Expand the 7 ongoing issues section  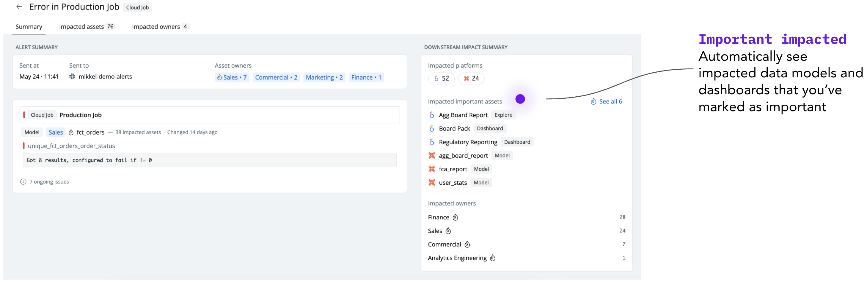[45, 182]
